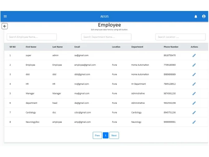
Task: Go to the next page with Next
Action: click(x=114, y=135)
